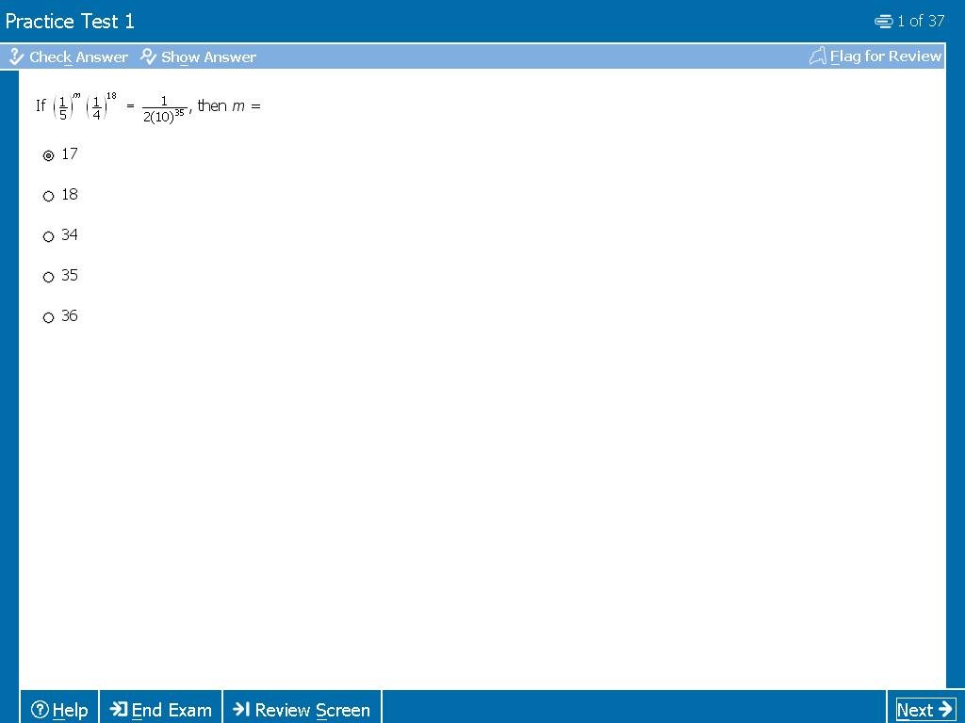Click the question counter list icon
Viewport: 965px width, 723px height.
pyautogui.click(x=884, y=22)
